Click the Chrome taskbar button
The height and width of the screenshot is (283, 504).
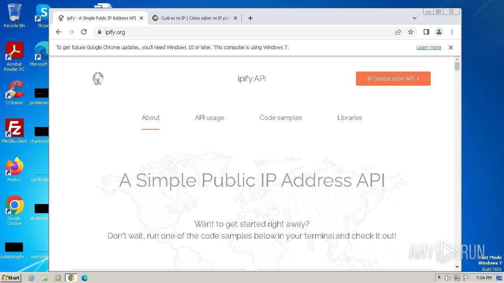pyautogui.click(x=71, y=278)
